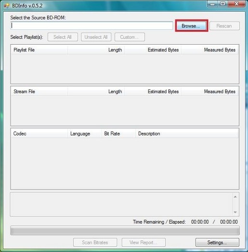248x252 pixels.
Task: Click the Rescan button
Action: click(x=224, y=26)
